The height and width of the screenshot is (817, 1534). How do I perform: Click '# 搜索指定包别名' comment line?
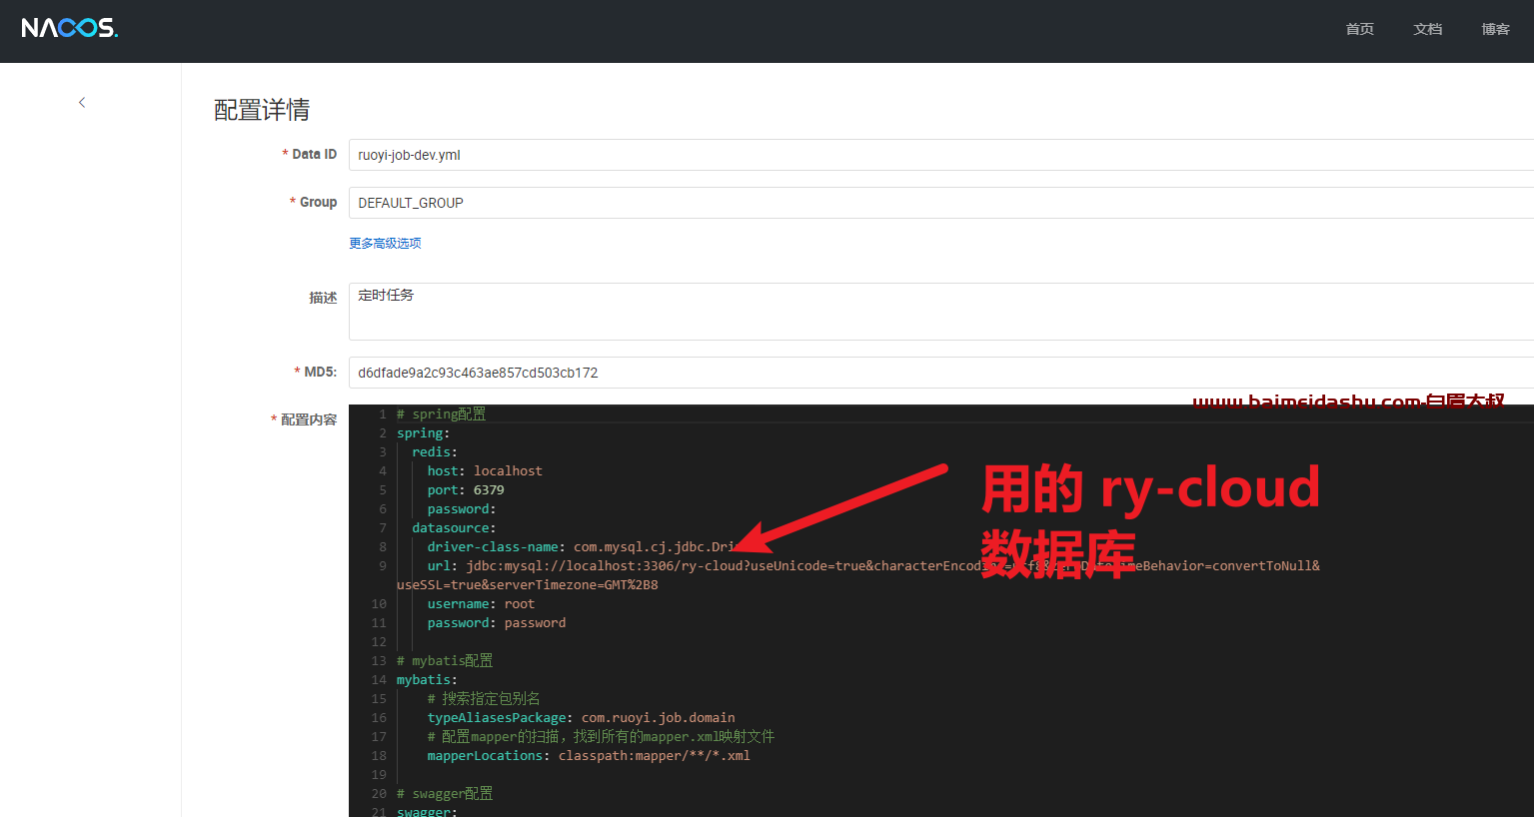pyautogui.click(x=484, y=698)
